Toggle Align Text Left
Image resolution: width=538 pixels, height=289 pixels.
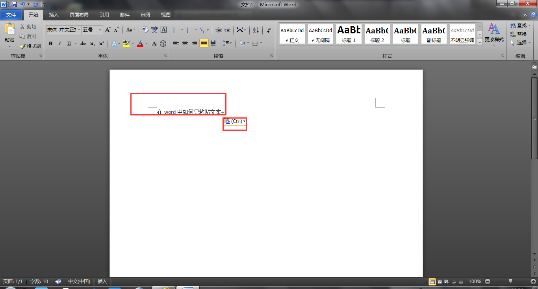click(x=176, y=43)
